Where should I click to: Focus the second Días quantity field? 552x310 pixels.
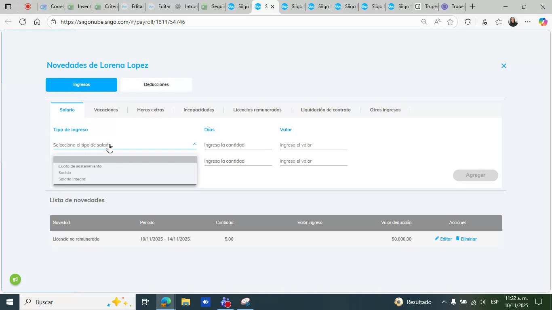[238, 161]
